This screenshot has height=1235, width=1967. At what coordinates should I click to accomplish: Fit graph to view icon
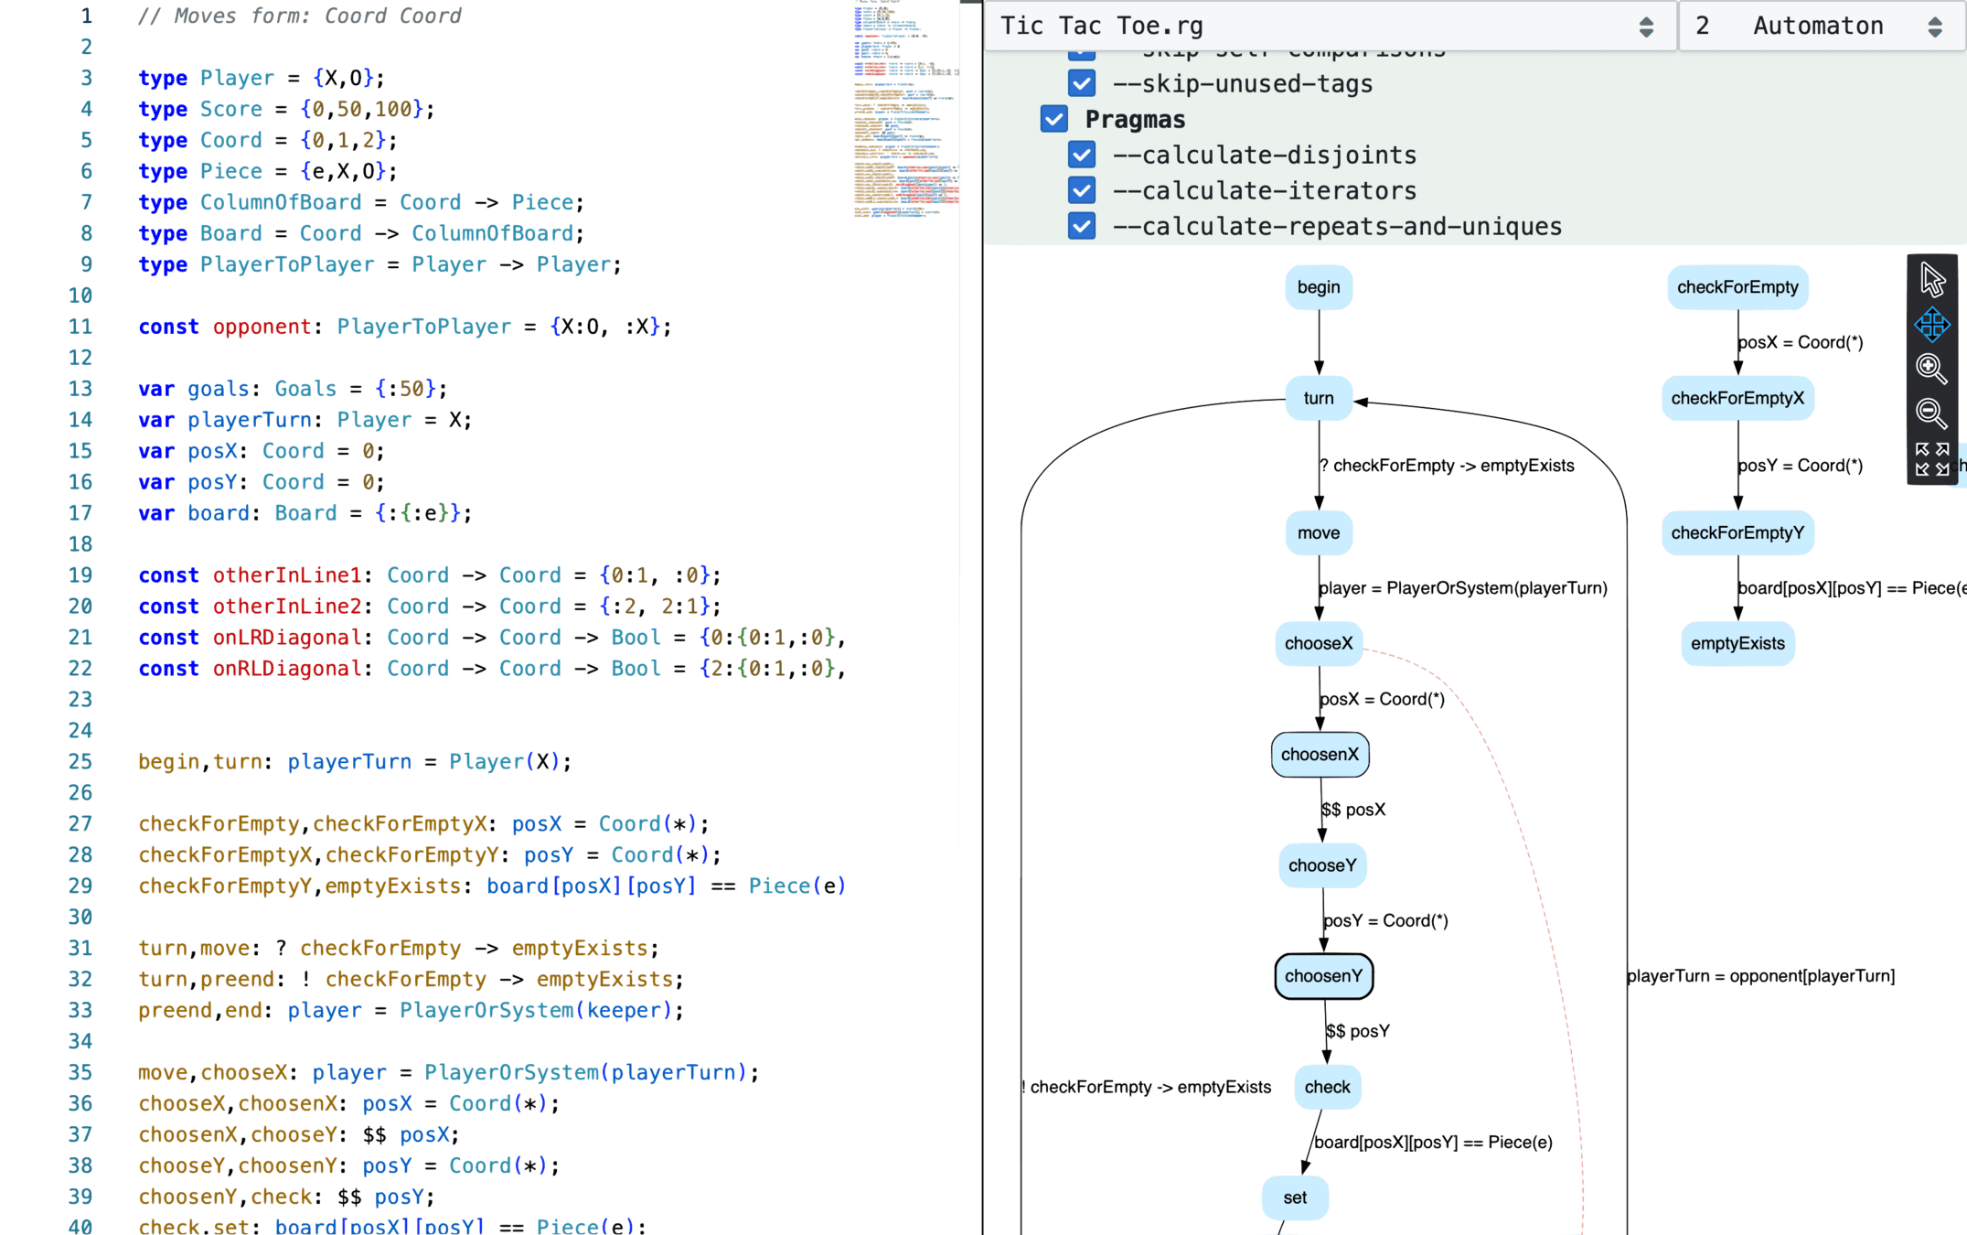click(1931, 459)
